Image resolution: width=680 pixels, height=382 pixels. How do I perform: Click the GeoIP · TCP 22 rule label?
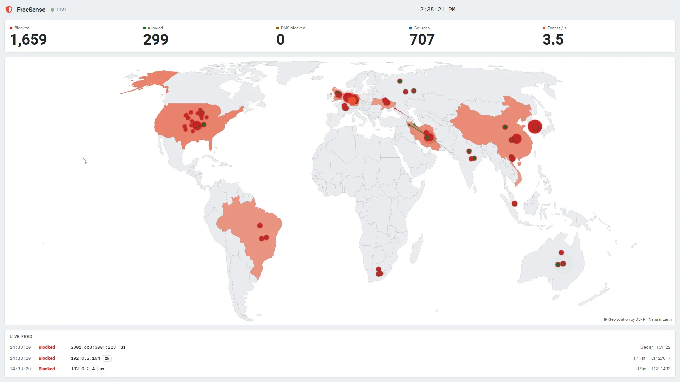point(655,347)
